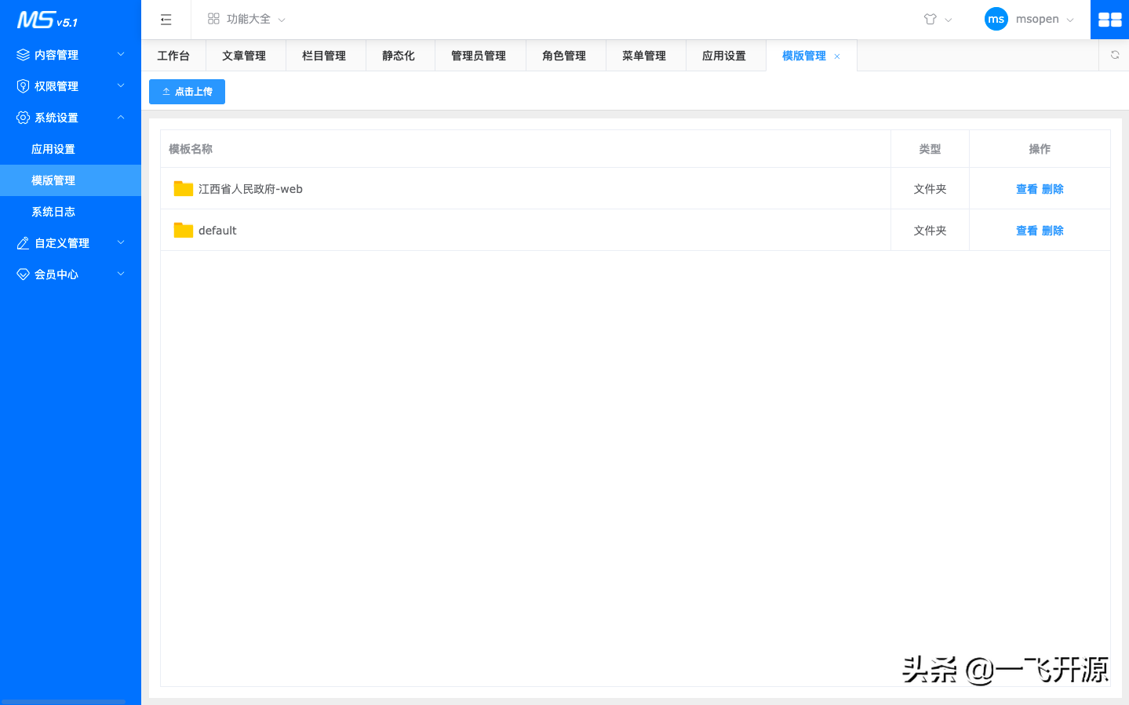1129x705 pixels.
Task: Open 自定义管理 pencil icon in sidebar
Action: (x=22, y=242)
